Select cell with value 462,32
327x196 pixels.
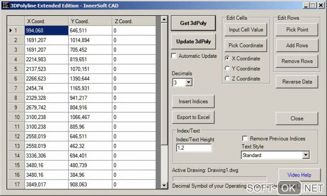(x=90, y=146)
